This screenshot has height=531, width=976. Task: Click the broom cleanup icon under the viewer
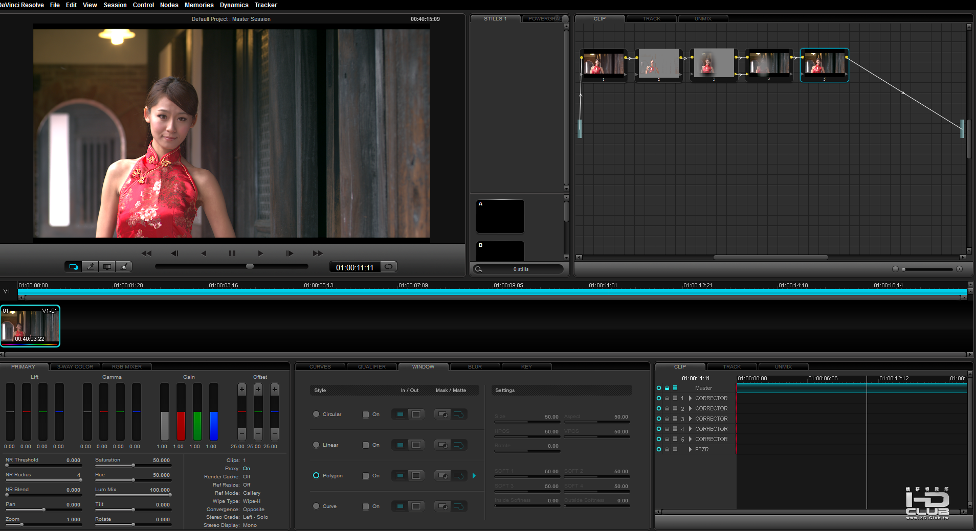[x=123, y=267]
